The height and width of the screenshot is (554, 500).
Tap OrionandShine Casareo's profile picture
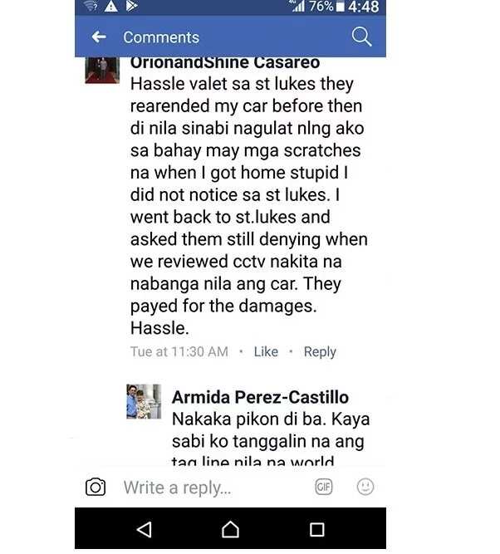point(102,71)
